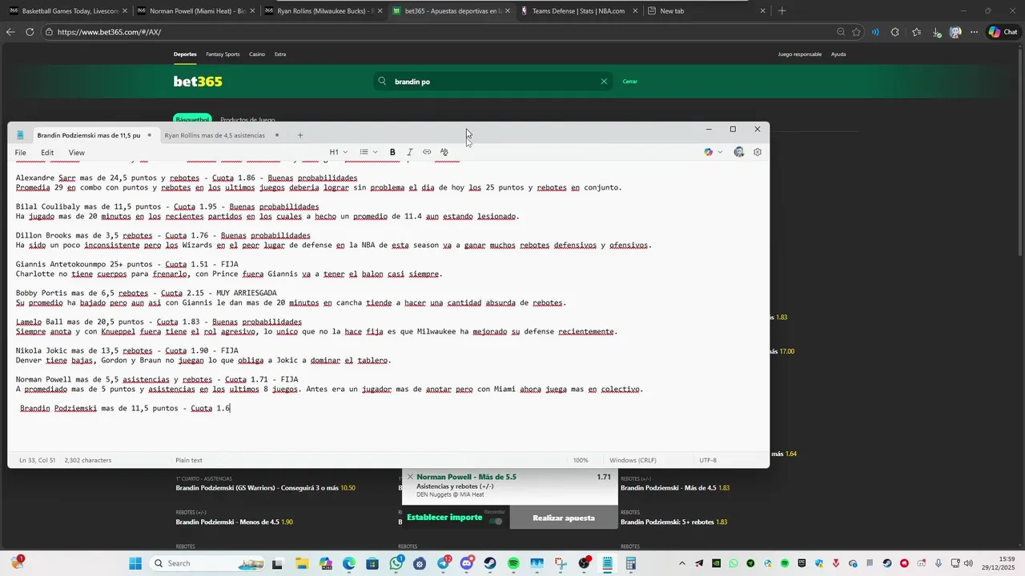Viewport: 1025px width, 576px height.
Task: Click the Edge address bar URL
Action: click(109, 32)
